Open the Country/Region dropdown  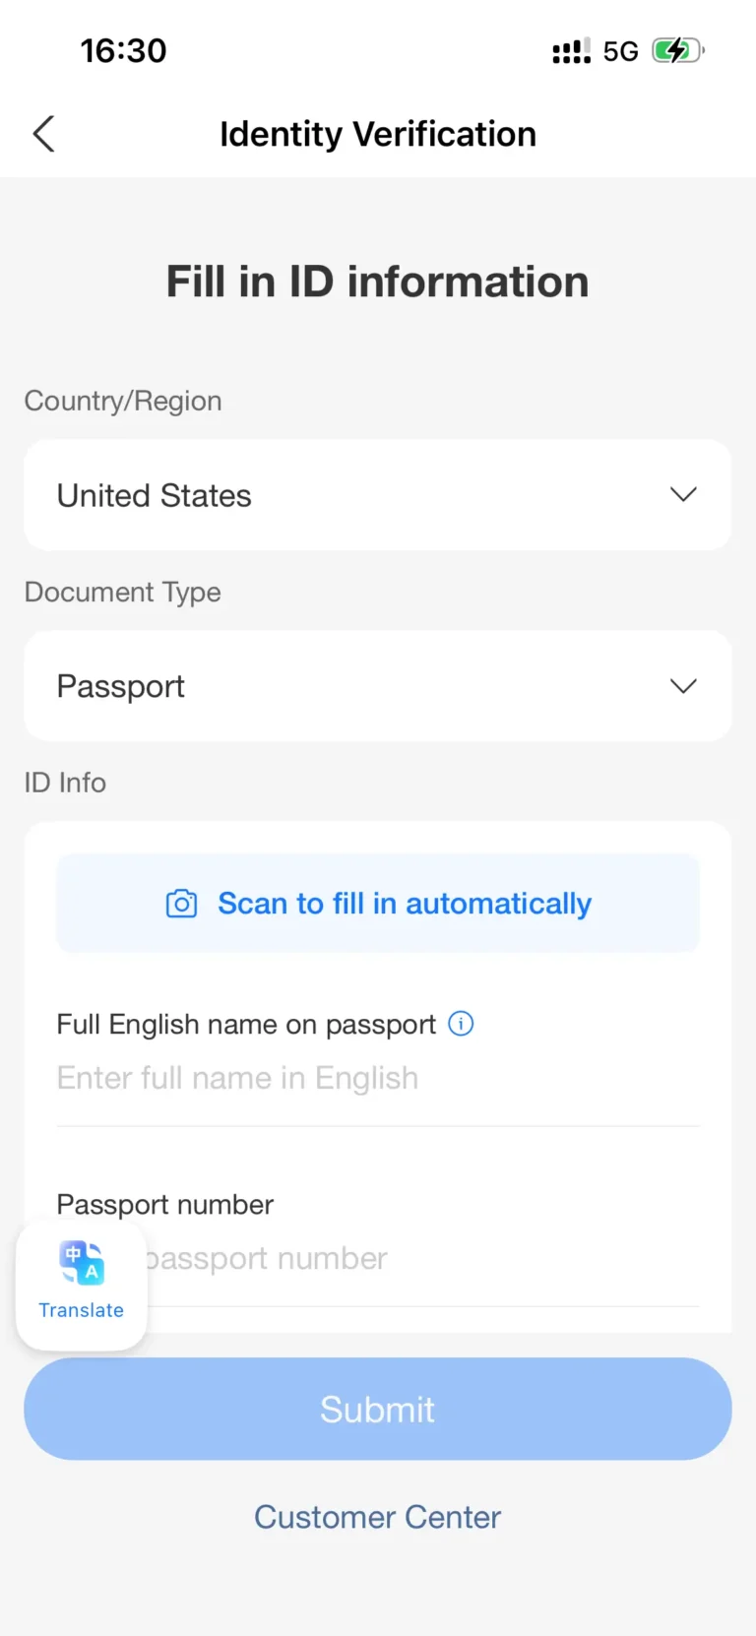378,495
